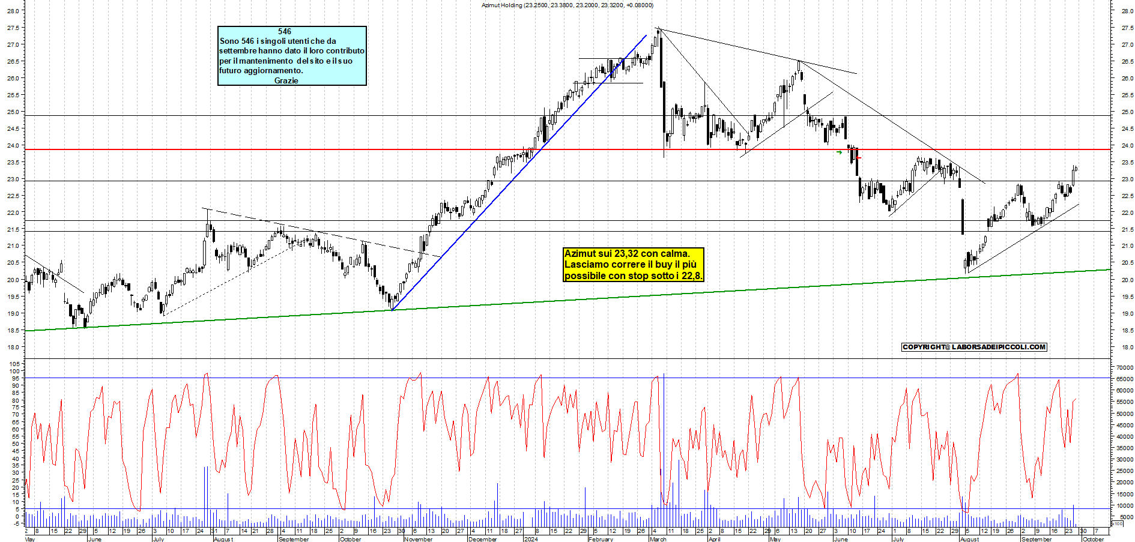
Task: Click the 75 oscillator axis value
Action: [x=16, y=408]
